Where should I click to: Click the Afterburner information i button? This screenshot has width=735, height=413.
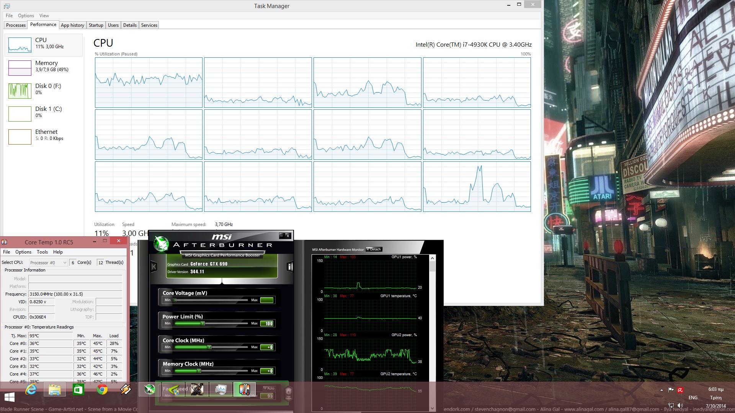coord(290,267)
